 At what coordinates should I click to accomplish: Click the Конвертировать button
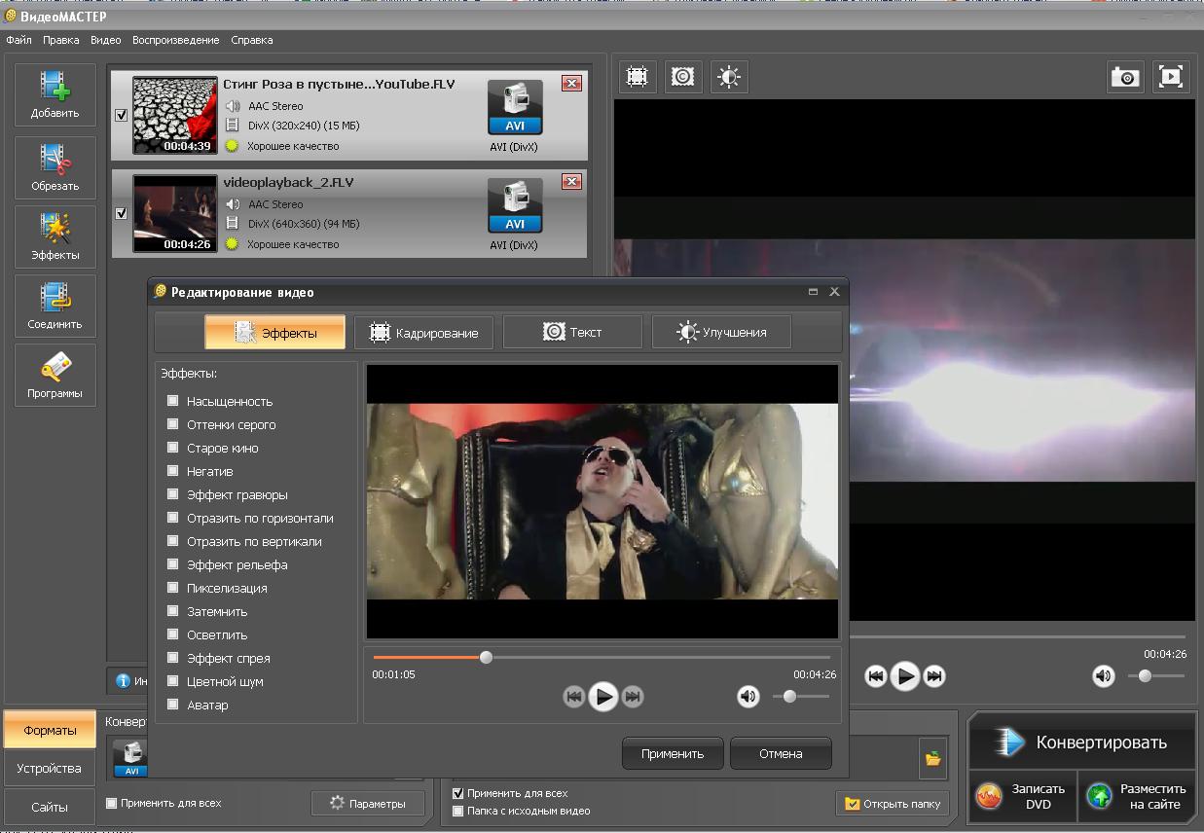[x=1081, y=742]
